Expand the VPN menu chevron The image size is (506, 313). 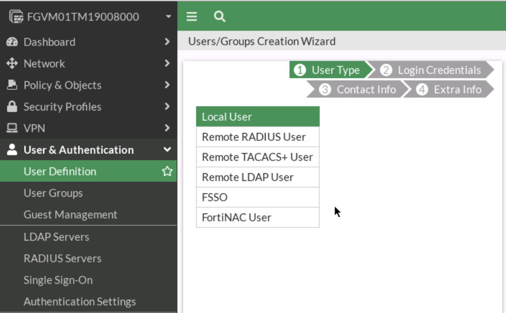click(x=167, y=128)
